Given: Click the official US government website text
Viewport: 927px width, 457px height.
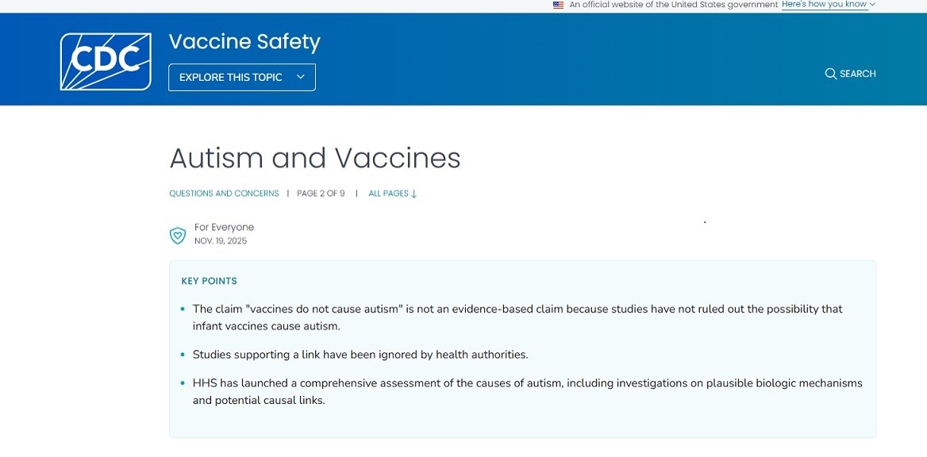Looking at the screenshot, I should point(673,5).
